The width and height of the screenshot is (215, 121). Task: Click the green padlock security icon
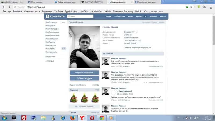[187, 7]
